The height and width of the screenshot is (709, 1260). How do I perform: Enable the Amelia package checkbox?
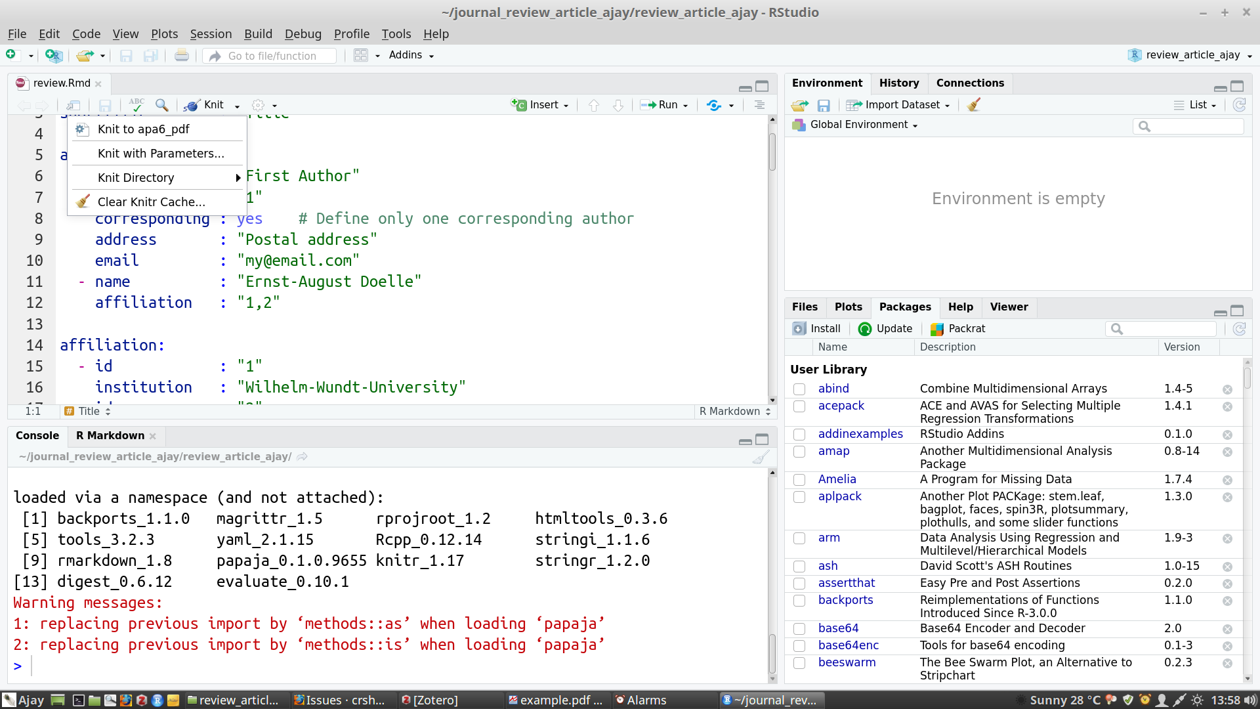click(800, 480)
